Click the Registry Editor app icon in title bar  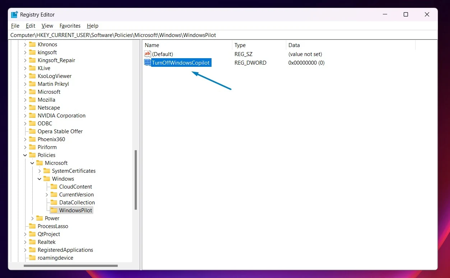[x=14, y=15]
